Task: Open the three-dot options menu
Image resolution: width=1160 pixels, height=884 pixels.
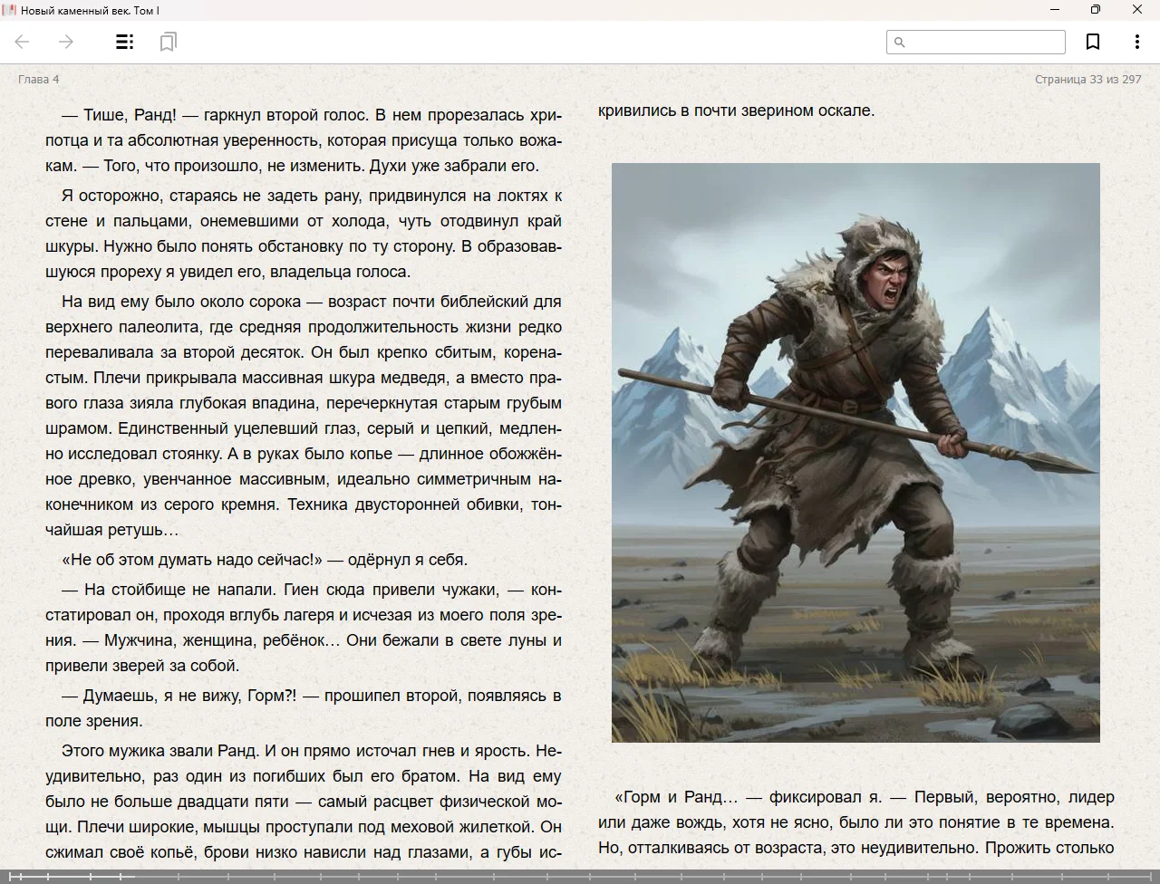Action: pos(1136,42)
